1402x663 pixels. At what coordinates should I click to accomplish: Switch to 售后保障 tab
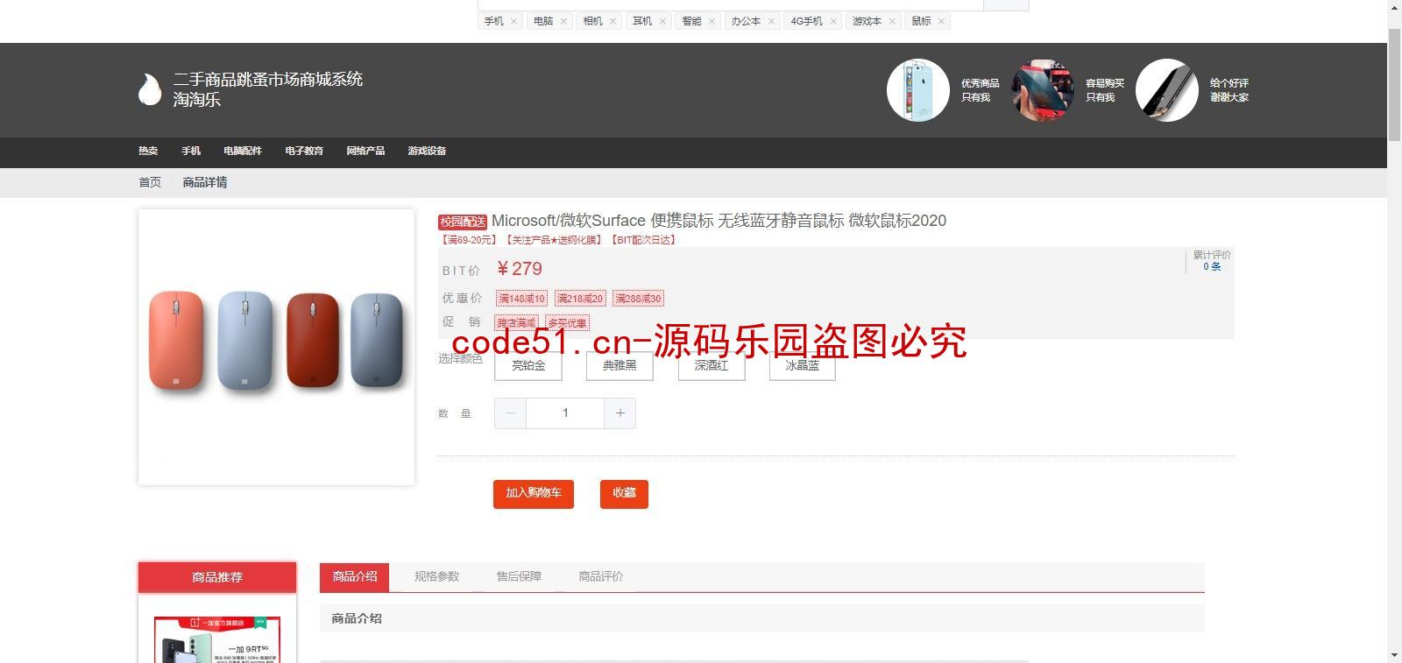click(x=519, y=576)
